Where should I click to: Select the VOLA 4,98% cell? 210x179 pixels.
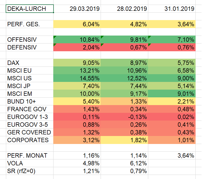click(x=77, y=163)
